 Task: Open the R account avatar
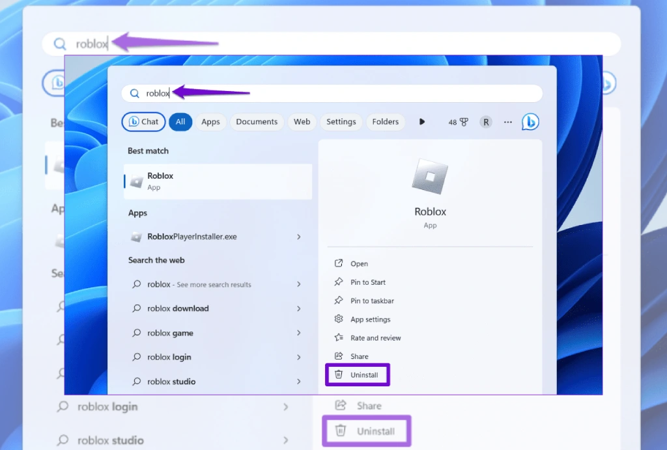coord(486,122)
